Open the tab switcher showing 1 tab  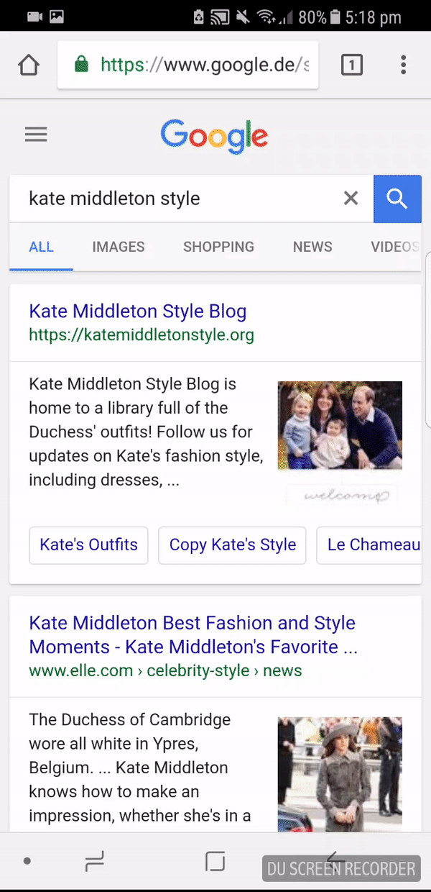351,65
